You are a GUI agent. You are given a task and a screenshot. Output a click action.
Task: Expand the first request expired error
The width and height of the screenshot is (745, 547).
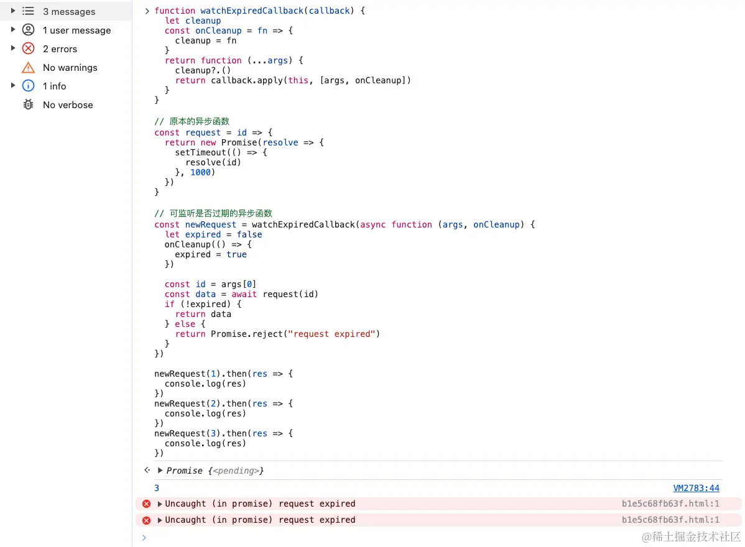coord(160,503)
